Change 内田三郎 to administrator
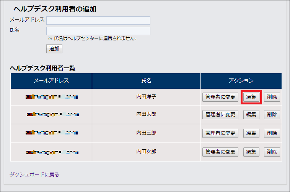 (220, 133)
